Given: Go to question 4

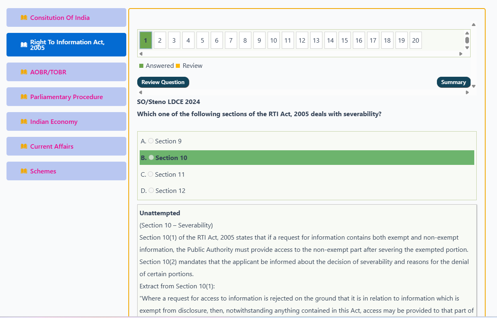Looking at the screenshot, I should (188, 40).
